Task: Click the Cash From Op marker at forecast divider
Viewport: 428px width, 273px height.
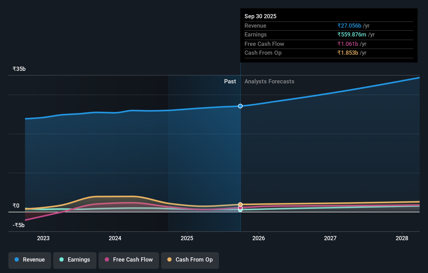Action: pyautogui.click(x=240, y=204)
